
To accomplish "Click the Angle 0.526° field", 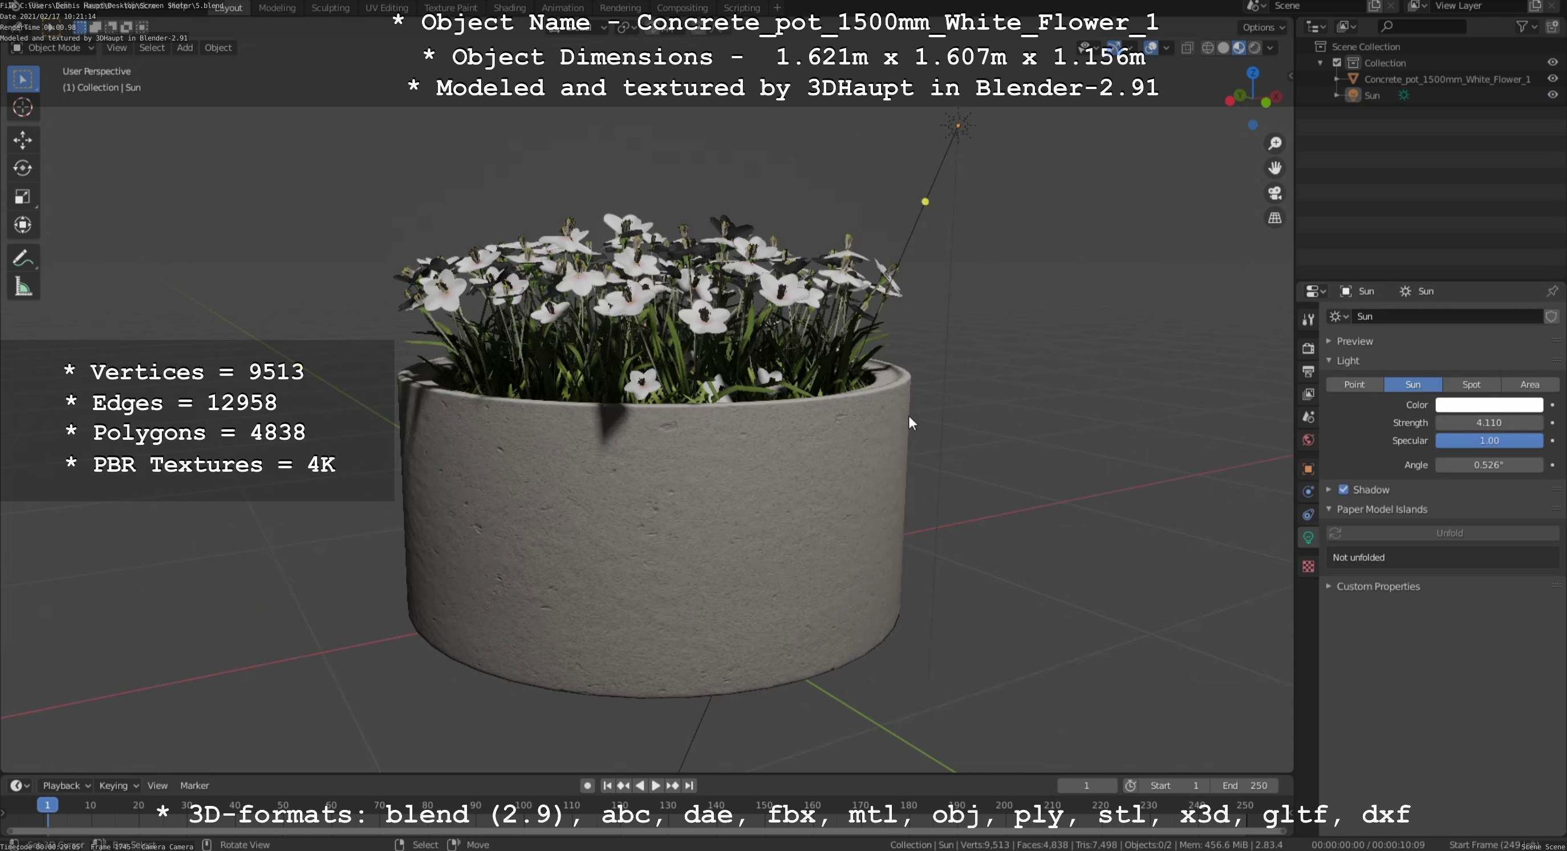I will click(1488, 465).
